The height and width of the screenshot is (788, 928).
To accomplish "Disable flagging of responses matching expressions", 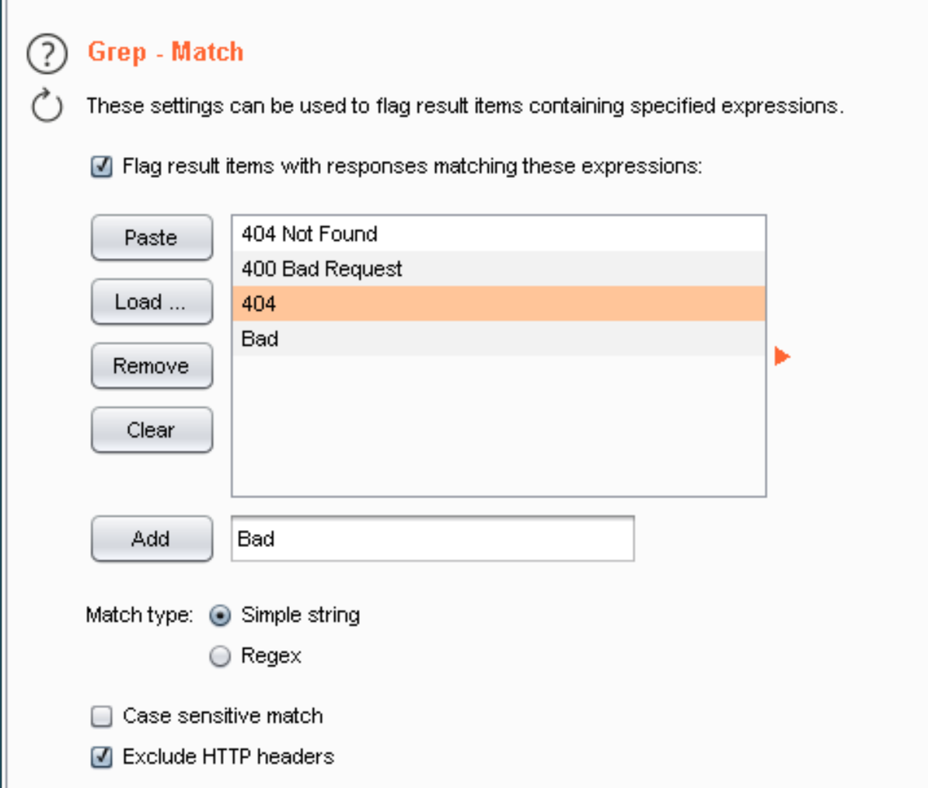I will pyautogui.click(x=101, y=166).
